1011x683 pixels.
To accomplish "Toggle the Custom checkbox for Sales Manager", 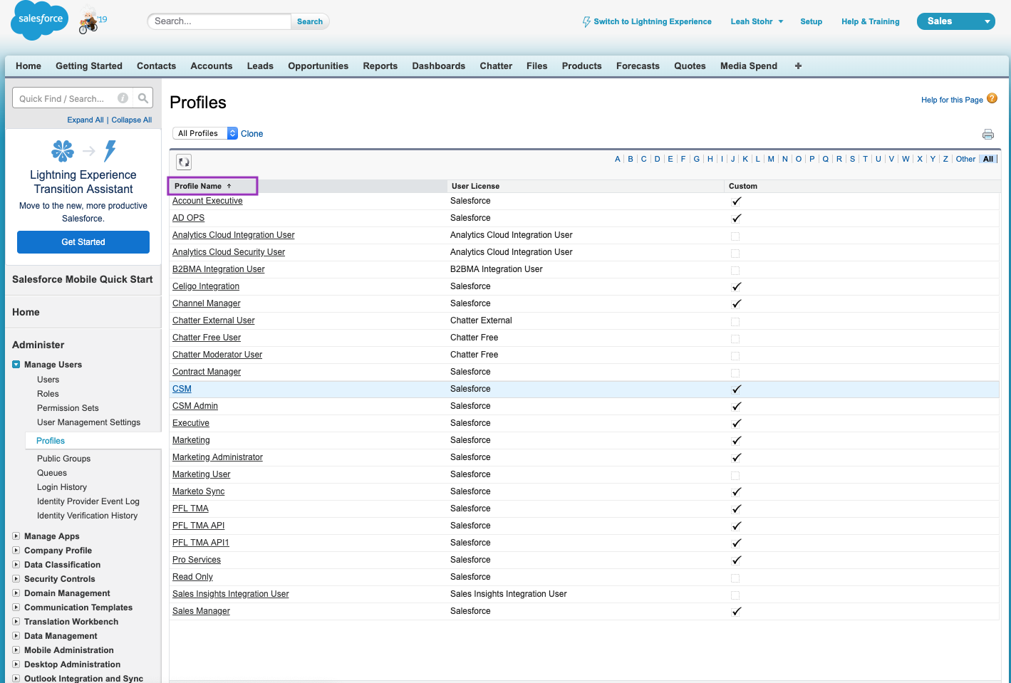I will click(x=736, y=611).
